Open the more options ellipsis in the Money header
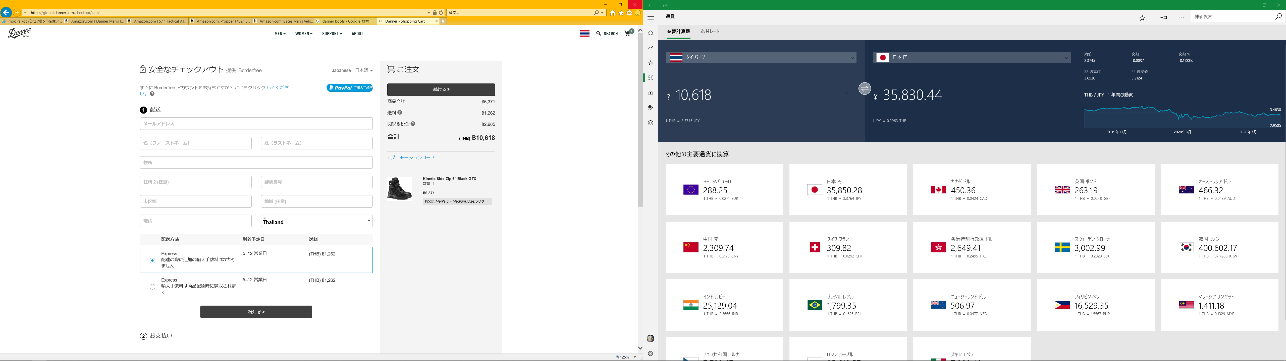1286x361 pixels. (1182, 18)
